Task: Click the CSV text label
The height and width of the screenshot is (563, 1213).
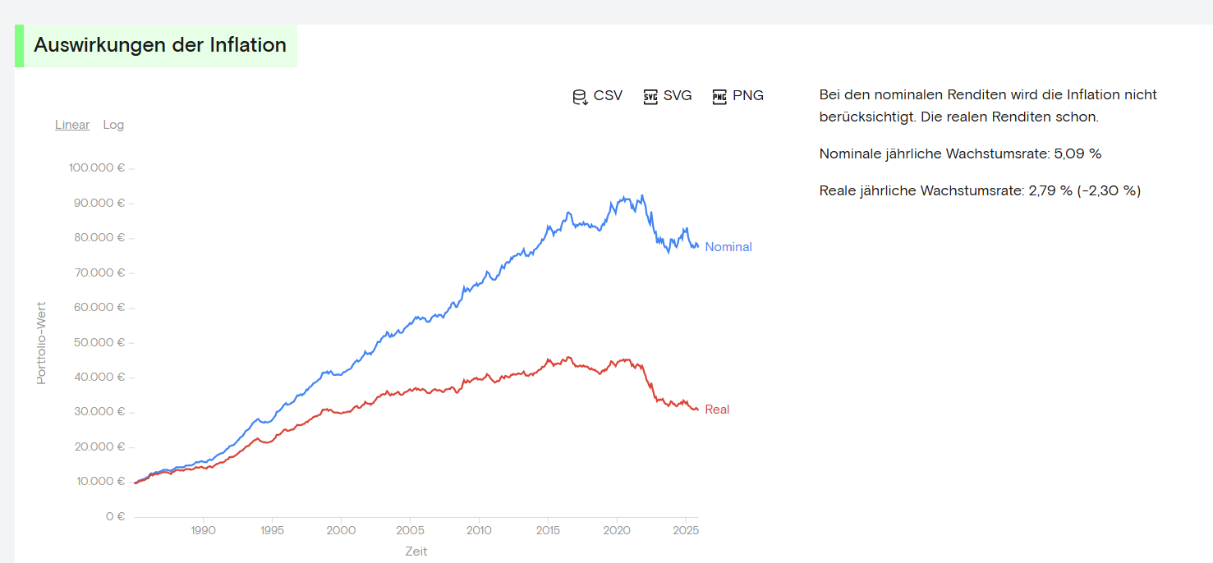Action: tap(609, 96)
